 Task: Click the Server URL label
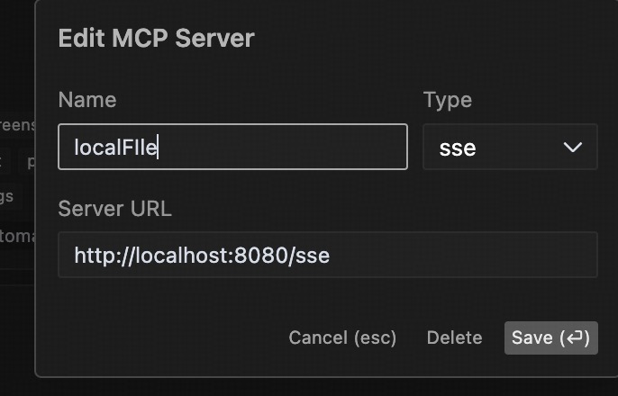tap(114, 208)
